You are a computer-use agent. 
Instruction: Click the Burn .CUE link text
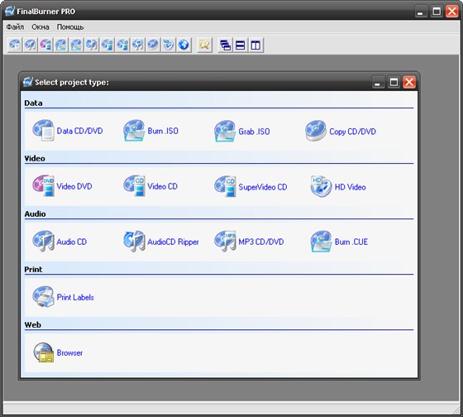pyautogui.click(x=351, y=242)
